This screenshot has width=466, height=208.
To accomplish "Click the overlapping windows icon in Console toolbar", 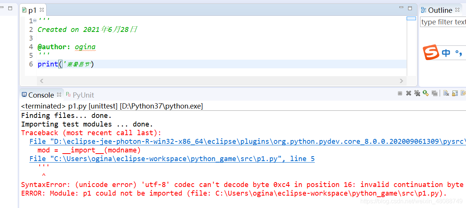I will tap(434, 93).
